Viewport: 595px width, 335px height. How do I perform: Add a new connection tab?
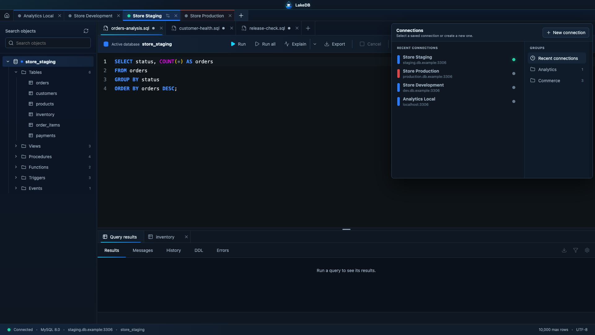click(x=241, y=16)
